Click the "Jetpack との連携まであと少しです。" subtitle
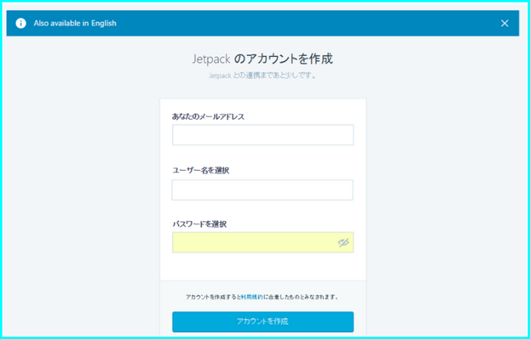The height and width of the screenshot is (339, 530). [263, 76]
